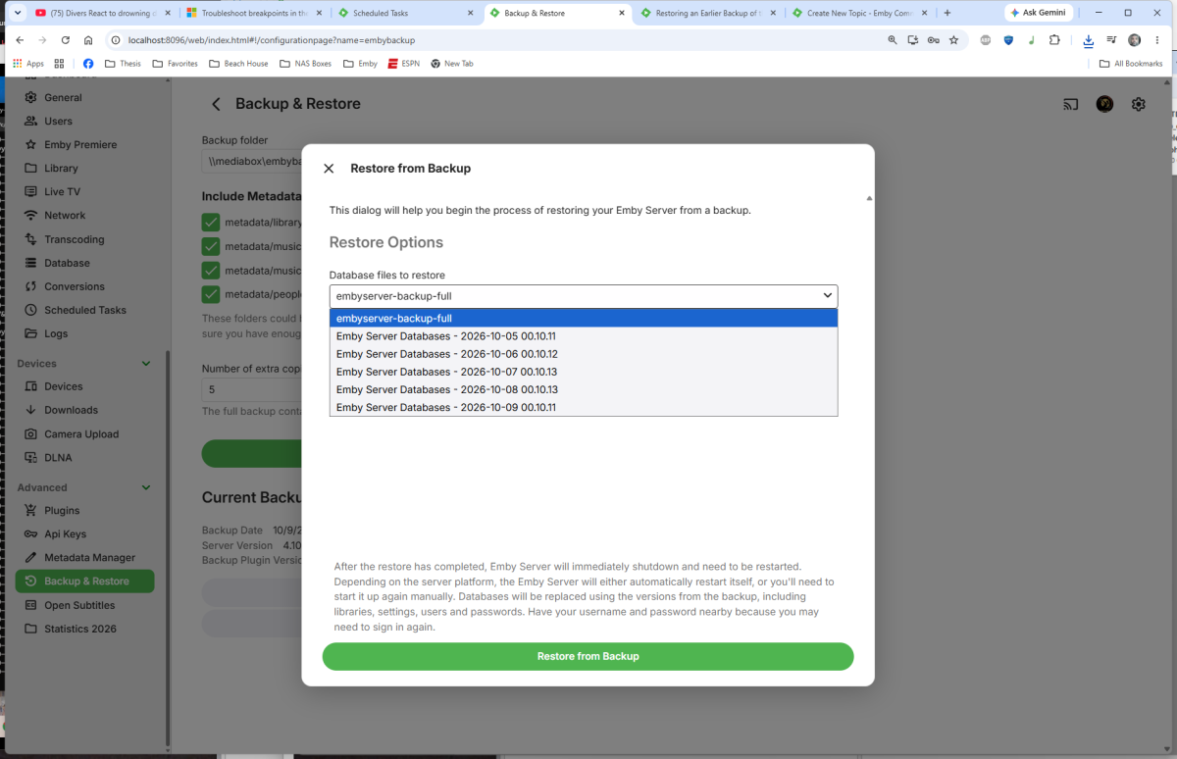Toggle the metadata/library checkbox

[211, 223]
